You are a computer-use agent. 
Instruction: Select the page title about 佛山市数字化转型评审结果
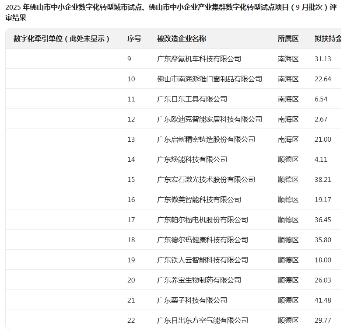point(171,13)
